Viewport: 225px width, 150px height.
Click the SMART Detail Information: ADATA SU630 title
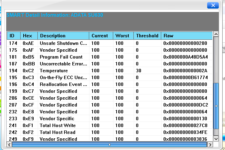coord(55,15)
